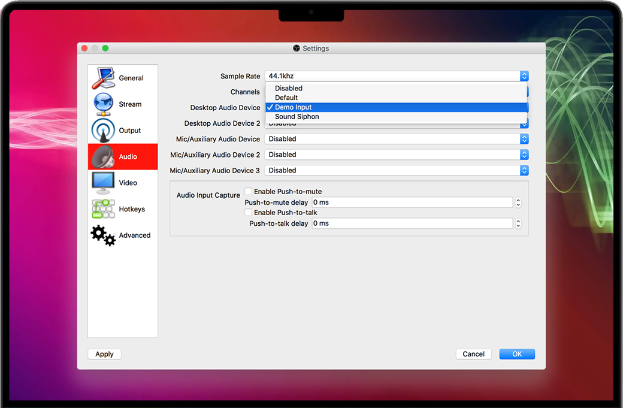This screenshot has height=408, width=623.
Task: Click the Push-to-talk delay input field
Action: tap(412, 223)
